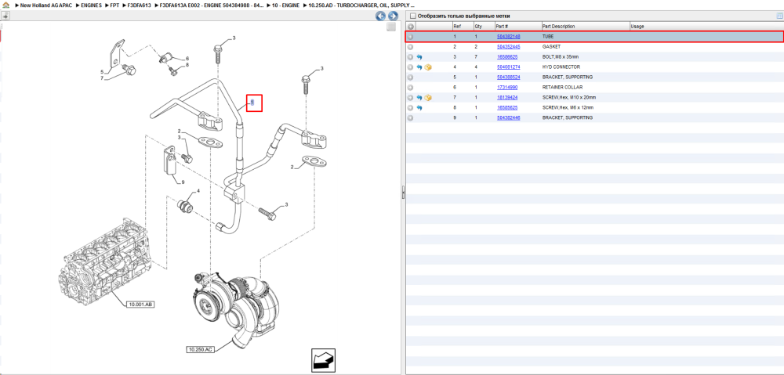
Task: Open 'ENGINES' breadcrumb
Action: click(91, 5)
